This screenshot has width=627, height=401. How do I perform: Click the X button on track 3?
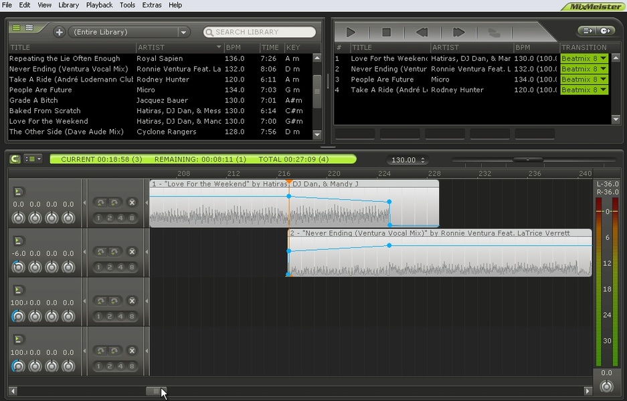(132, 301)
